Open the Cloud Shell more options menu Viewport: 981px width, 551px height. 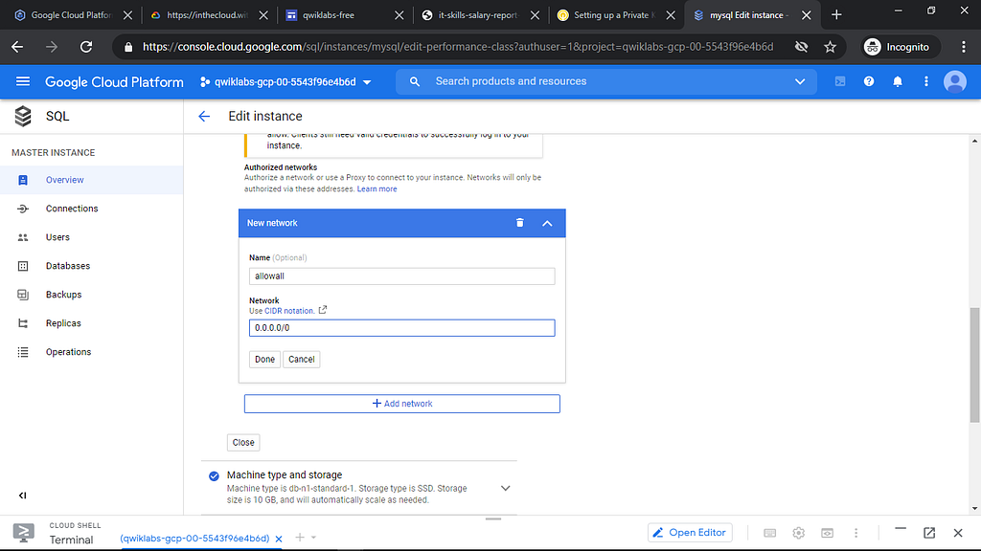[x=856, y=533]
